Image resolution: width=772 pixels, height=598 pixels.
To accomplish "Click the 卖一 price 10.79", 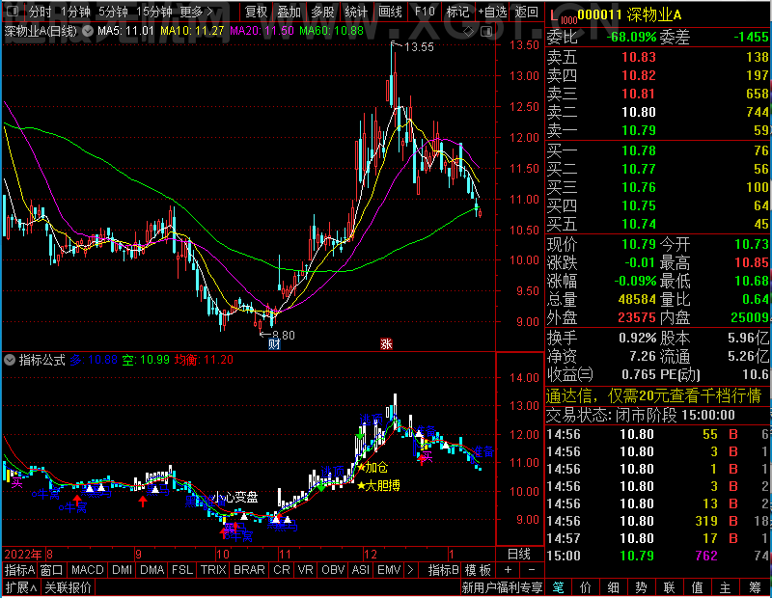I will (639, 130).
